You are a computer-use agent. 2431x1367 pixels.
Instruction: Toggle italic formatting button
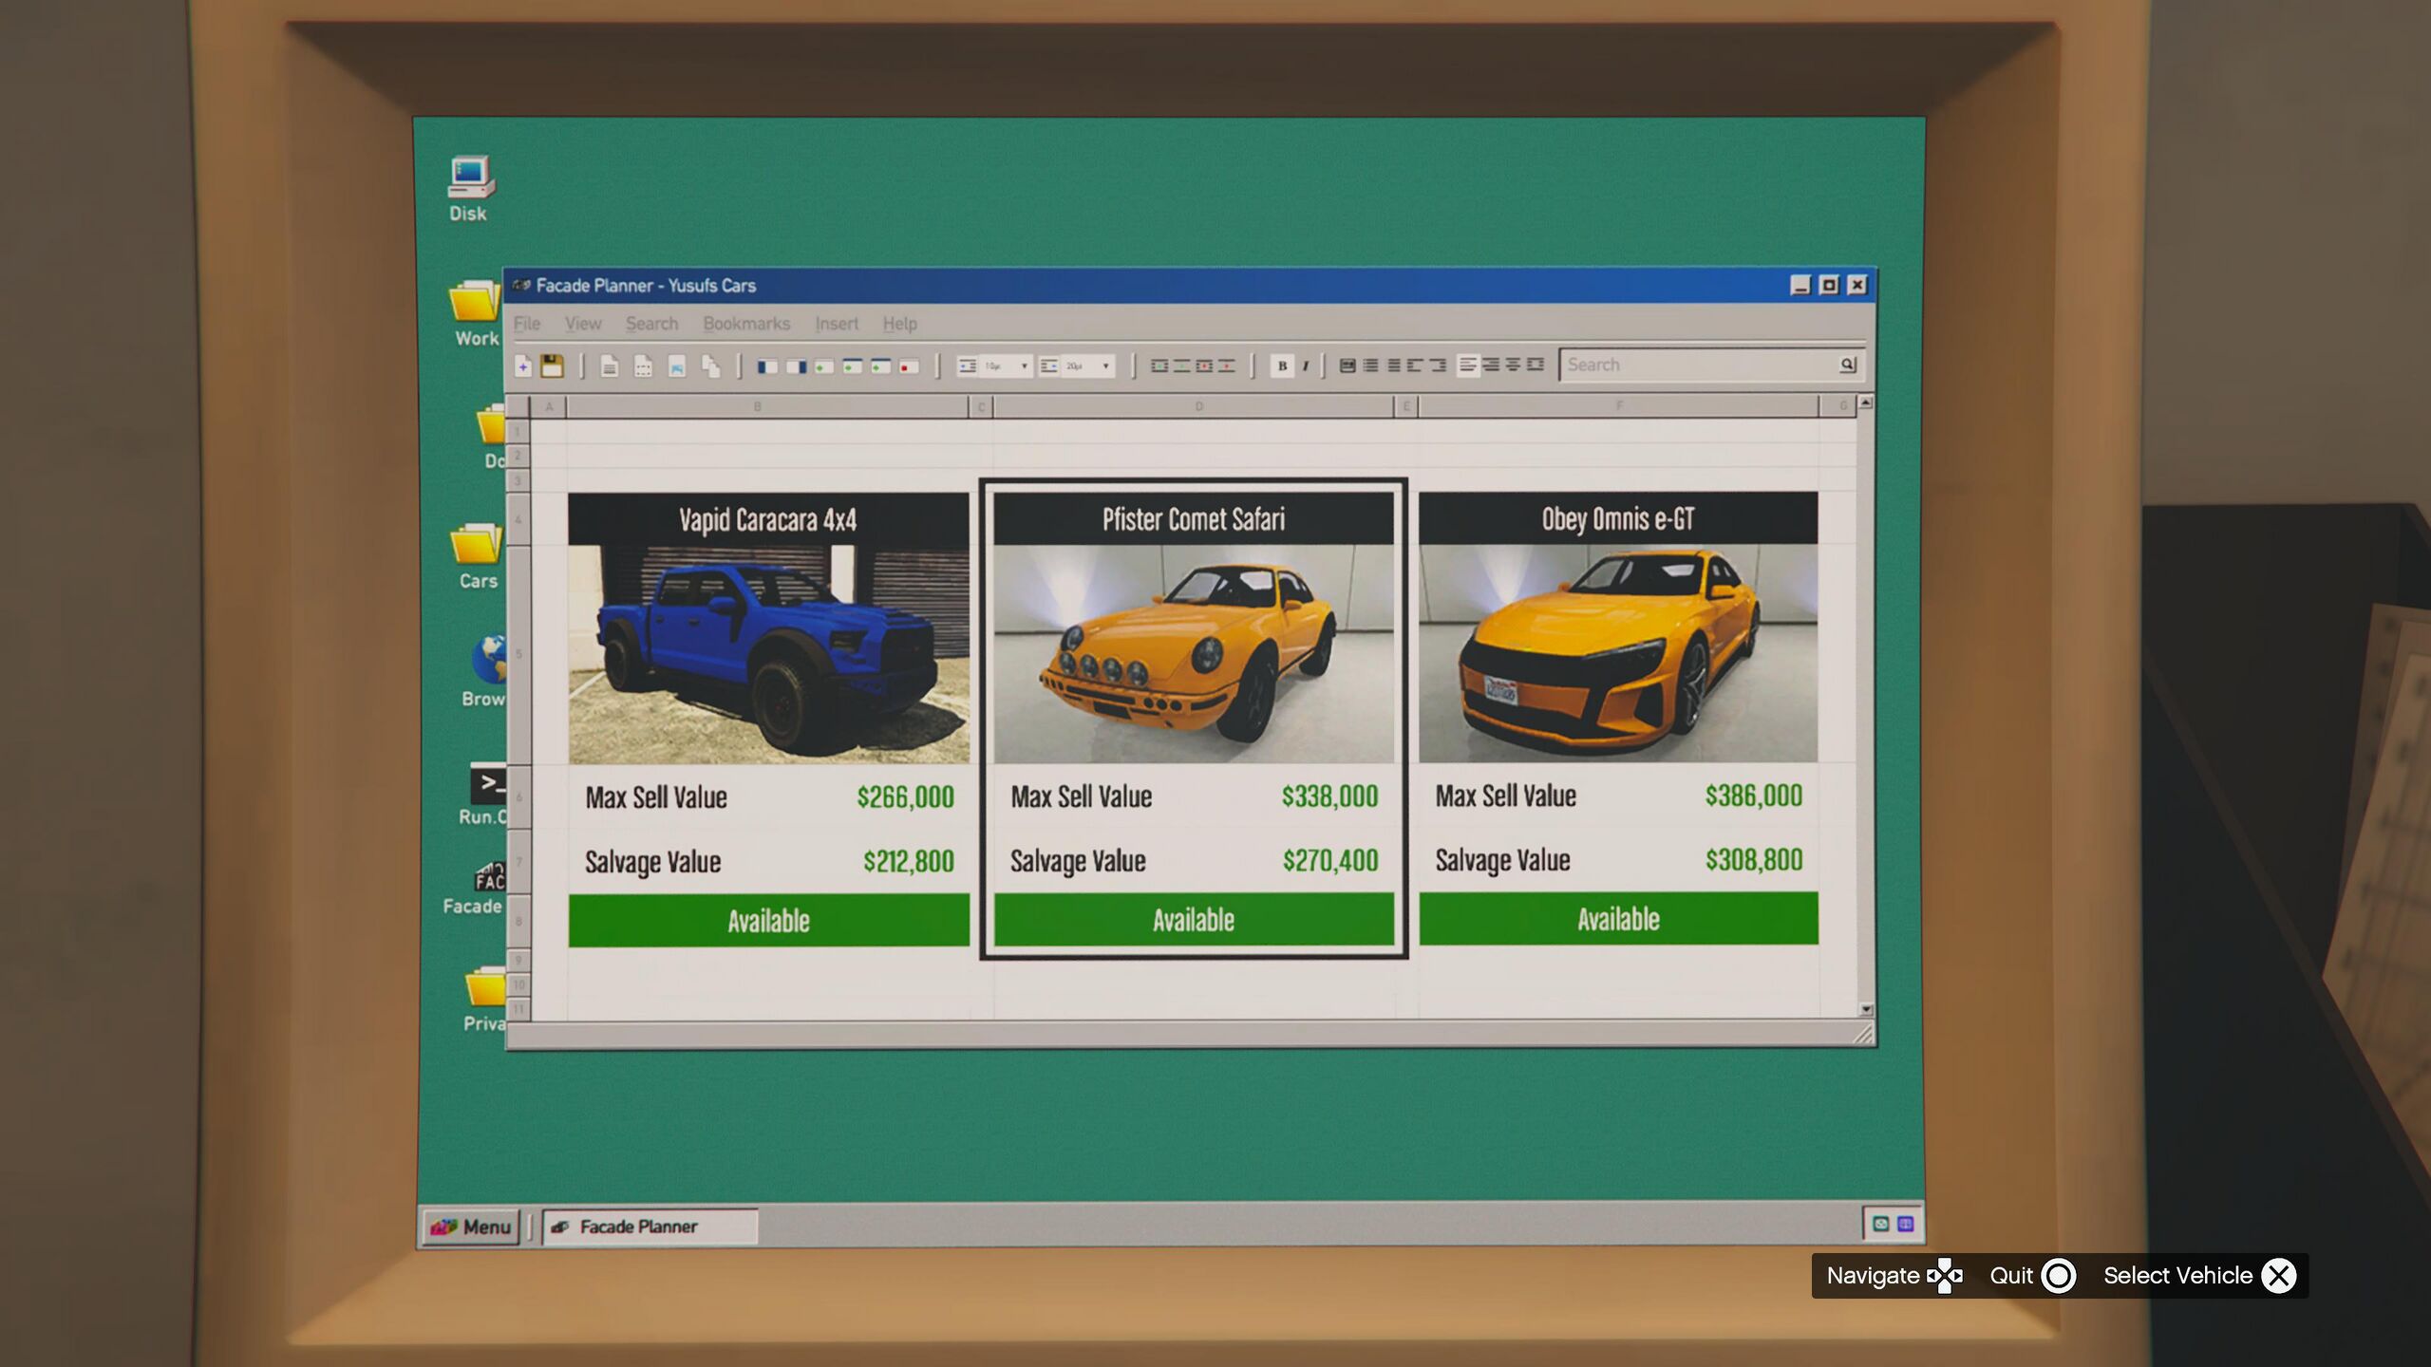1305,365
